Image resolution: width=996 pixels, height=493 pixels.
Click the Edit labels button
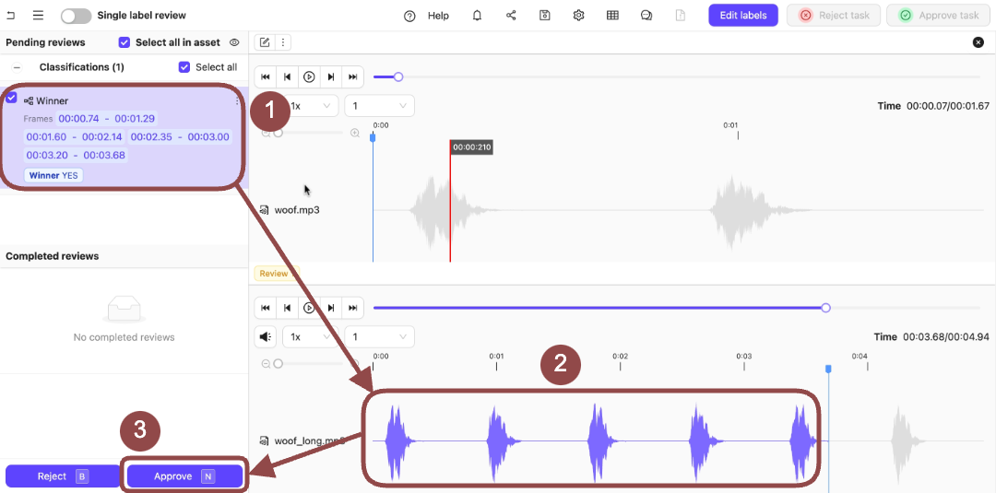pos(743,16)
